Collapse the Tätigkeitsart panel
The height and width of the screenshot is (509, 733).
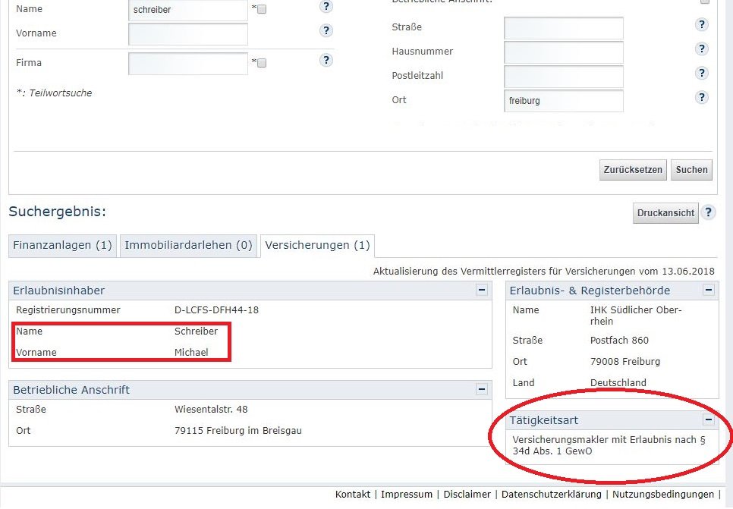pyautogui.click(x=708, y=419)
